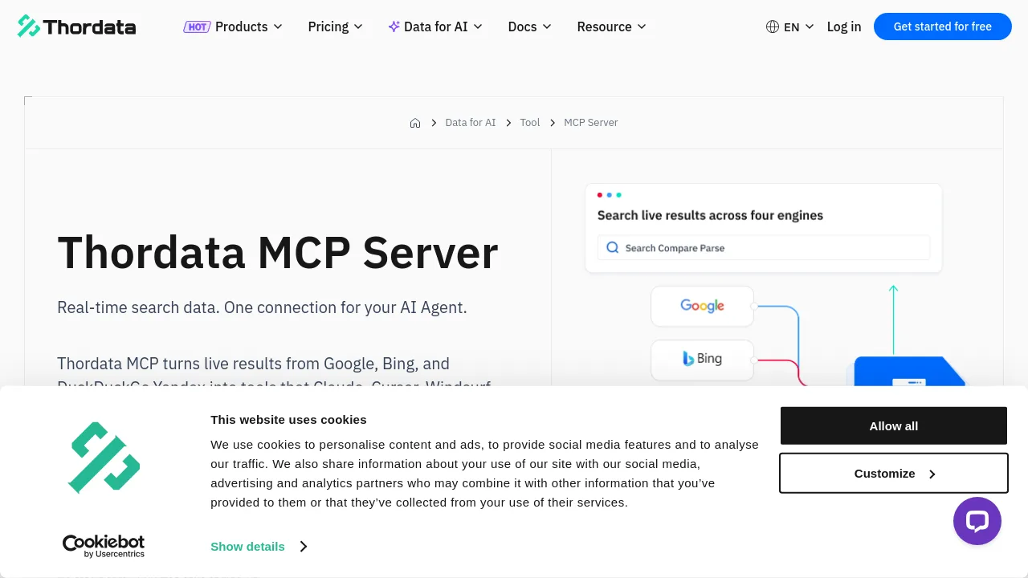
Task: Click the Cookiebot by Usercentrics logo
Action: (x=104, y=546)
